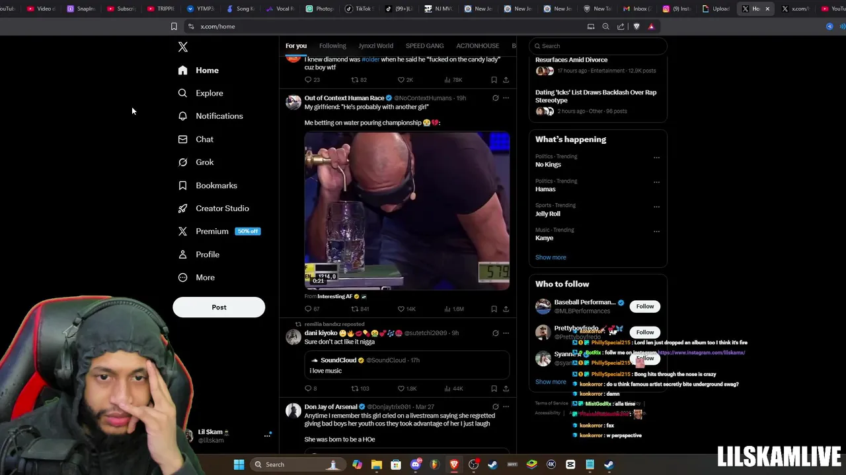This screenshot has width=846, height=475.
Task: Switch to the Following tab
Action: [x=332, y=46]
